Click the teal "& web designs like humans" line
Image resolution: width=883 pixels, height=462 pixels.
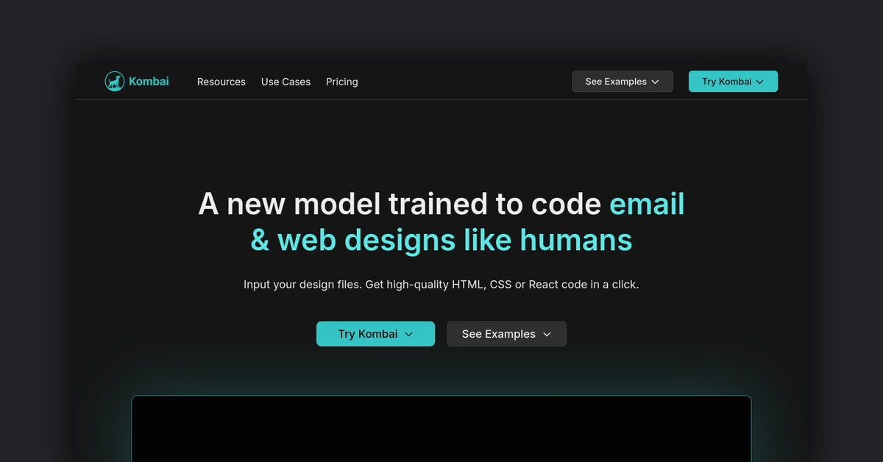(441, 240)
